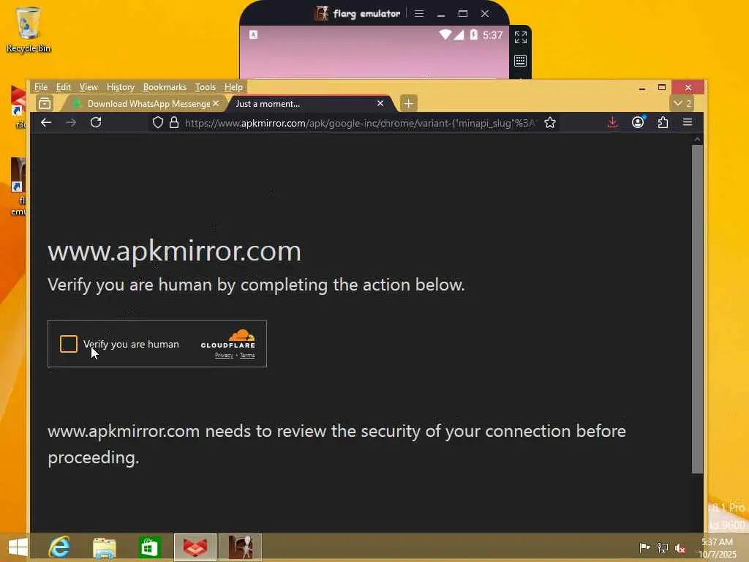Close the Just a moment... tab

pyautogui.click(x=380, y=103)
